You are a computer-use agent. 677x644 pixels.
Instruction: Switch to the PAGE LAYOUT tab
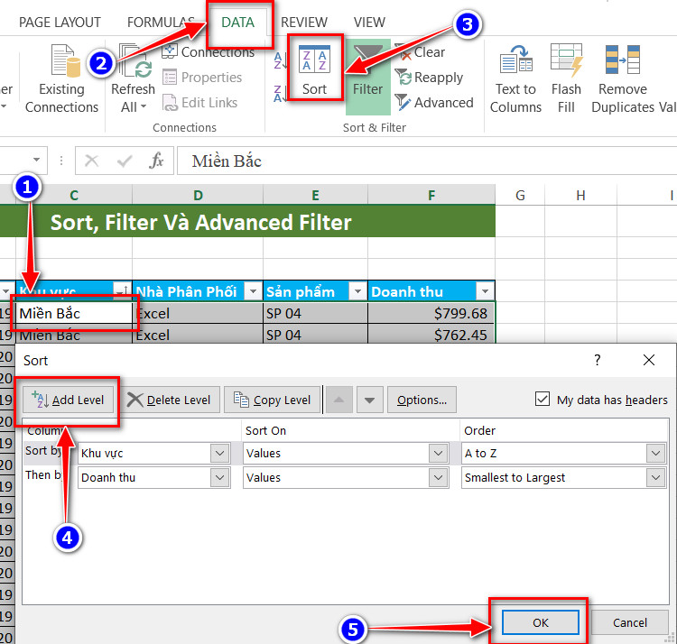pyautogui.click(x=60, y=22)
